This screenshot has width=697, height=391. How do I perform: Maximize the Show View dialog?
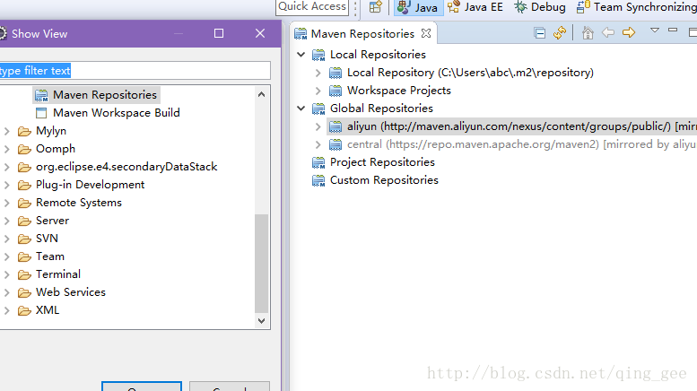(219, 33)
